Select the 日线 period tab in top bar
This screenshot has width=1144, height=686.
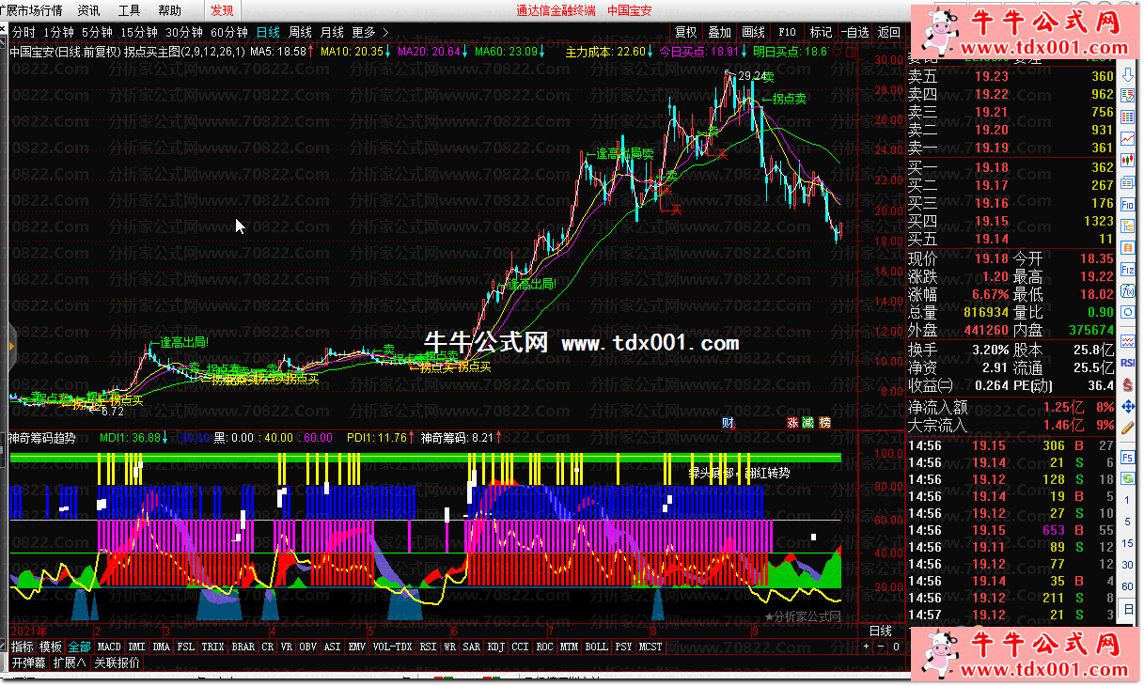(x=268, y=32)
